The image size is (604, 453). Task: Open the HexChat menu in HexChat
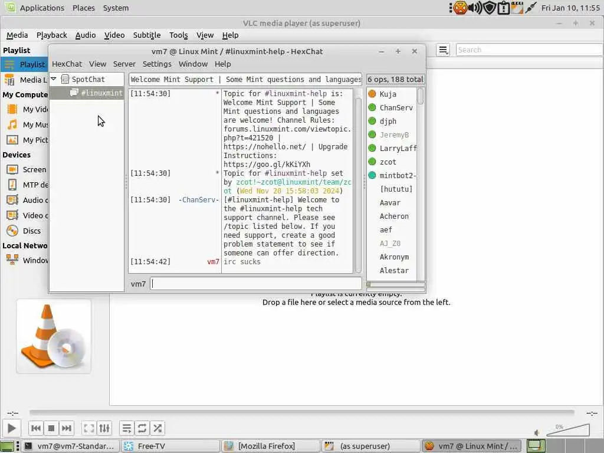[x=67, y=64]
